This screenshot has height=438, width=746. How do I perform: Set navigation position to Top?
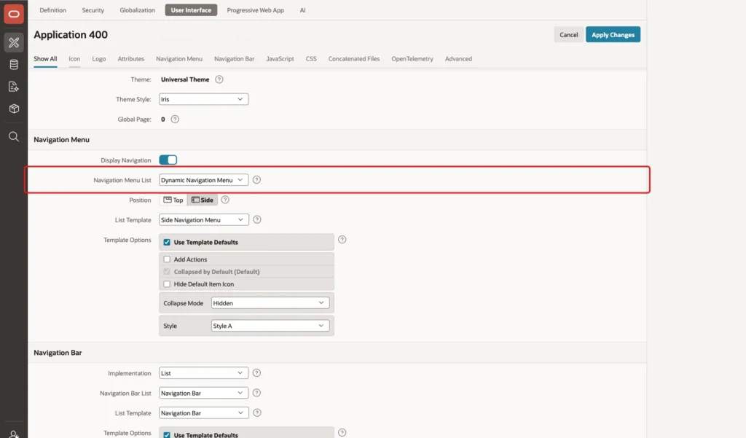click(x=173, y=200)
